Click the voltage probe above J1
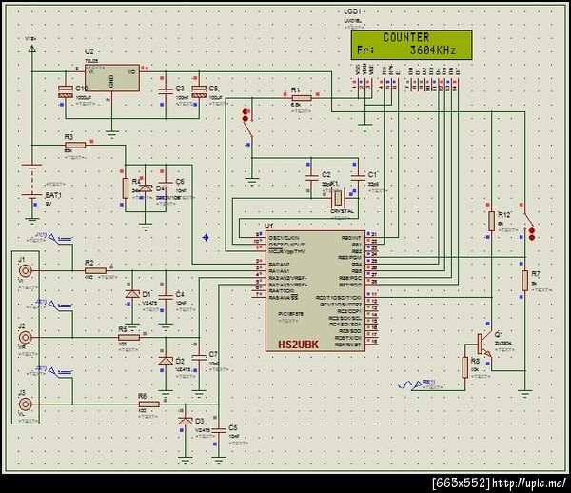This screenshot has width=571, height=493. tap(60, 239)
